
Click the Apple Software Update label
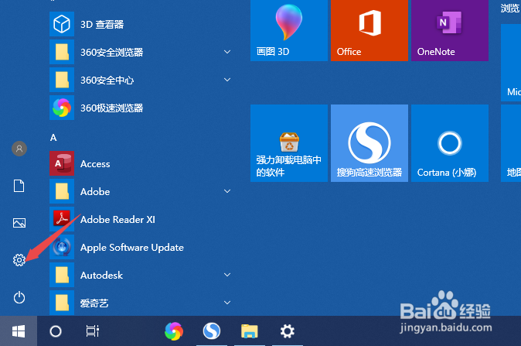(132, 248)
